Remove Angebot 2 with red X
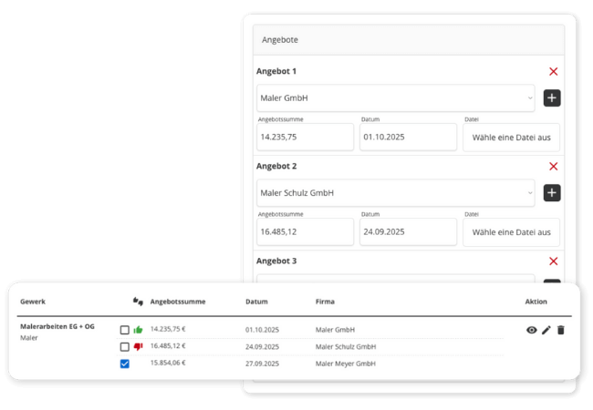The height and width of the screenshot is (410, 593). [x=553, y=166]
